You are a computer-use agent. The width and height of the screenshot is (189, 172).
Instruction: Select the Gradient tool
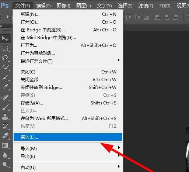tap(5, 146)
